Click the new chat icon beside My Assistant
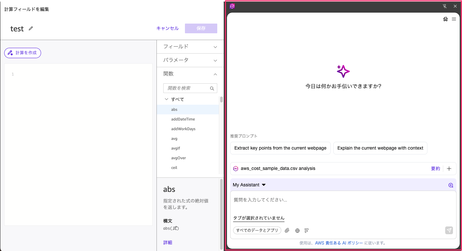Viewport: 462px width, 251px height. 451,185
